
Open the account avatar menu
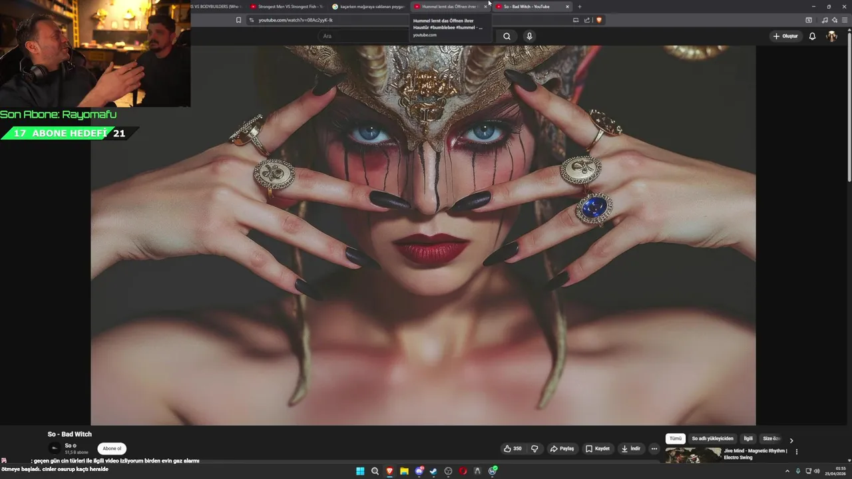(x=831, y=36)
